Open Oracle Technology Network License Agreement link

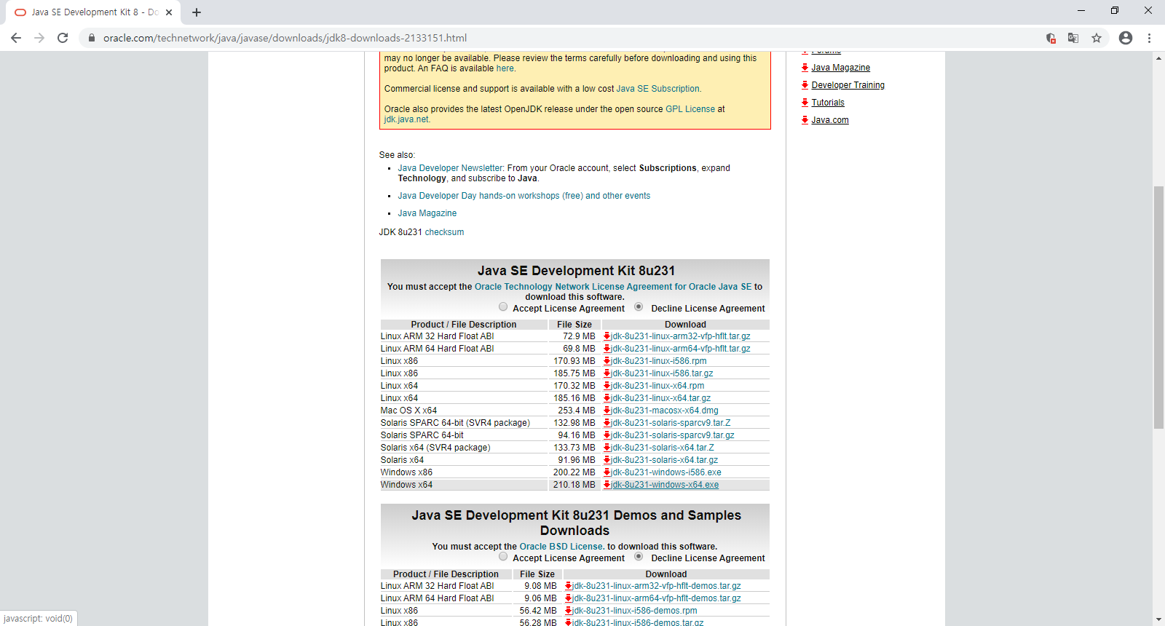pos(613,287)
